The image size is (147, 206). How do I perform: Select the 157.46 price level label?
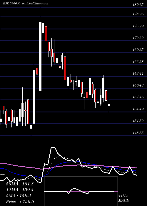click(x=138, y=97)
